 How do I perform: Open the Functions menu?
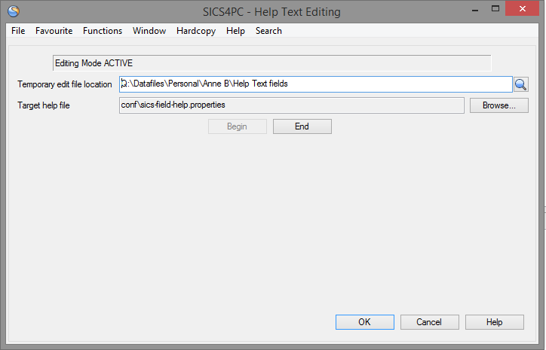(x=103, y=31)
